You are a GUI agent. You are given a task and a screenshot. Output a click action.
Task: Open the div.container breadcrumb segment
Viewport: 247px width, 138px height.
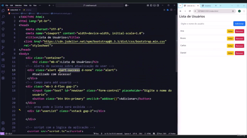point(43,13)
